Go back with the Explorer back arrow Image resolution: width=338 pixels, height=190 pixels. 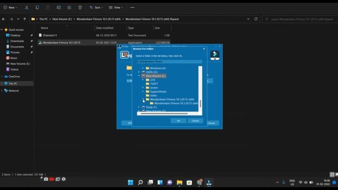click(x=4, y=19)
